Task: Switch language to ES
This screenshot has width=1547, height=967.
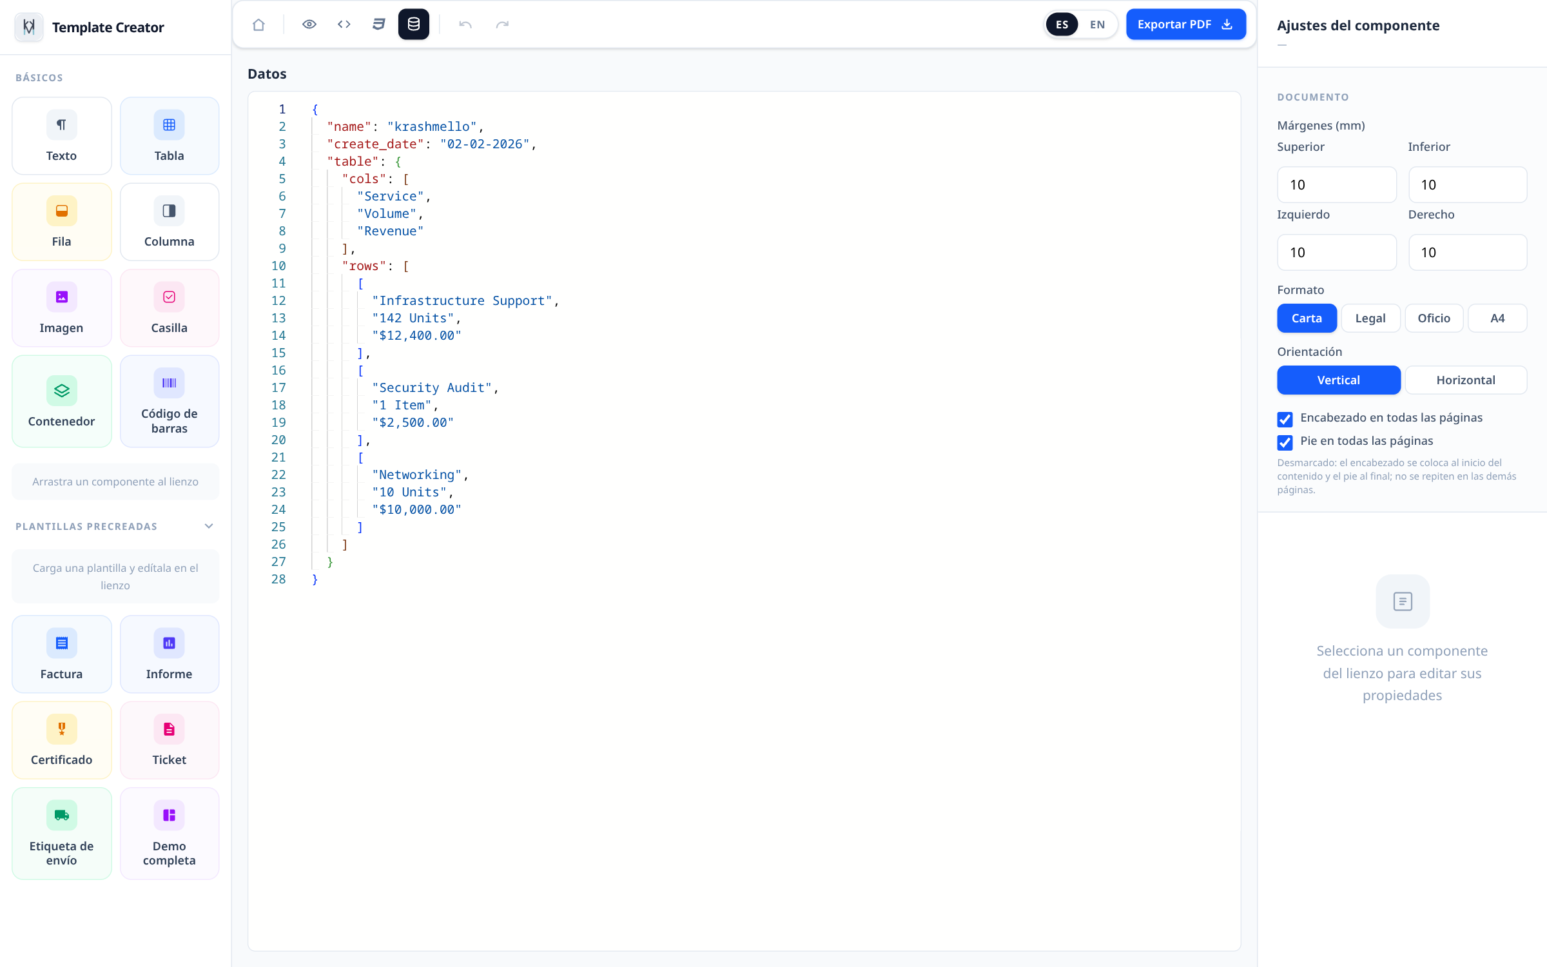Action: click(x=1062, y=24)
